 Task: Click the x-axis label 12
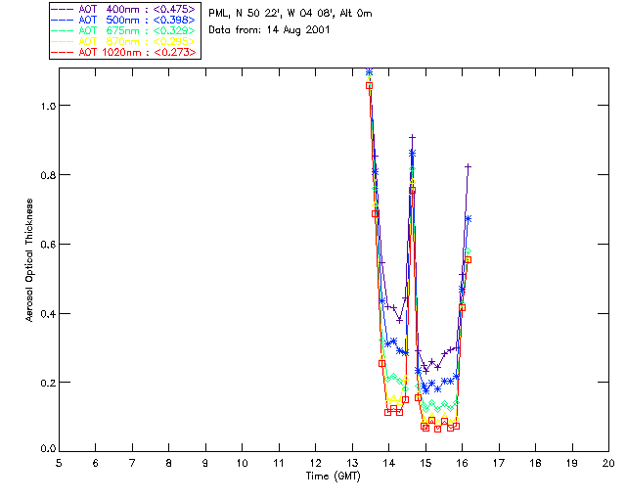click(315, 463)
